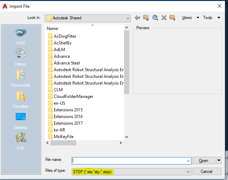Screen dimensions: 228x180
Task: Open the Tools menu
Action: click(x=208, y=18)
